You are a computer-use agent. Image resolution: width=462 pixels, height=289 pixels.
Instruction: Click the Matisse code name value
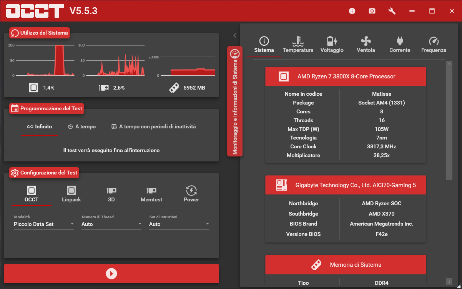382,94
